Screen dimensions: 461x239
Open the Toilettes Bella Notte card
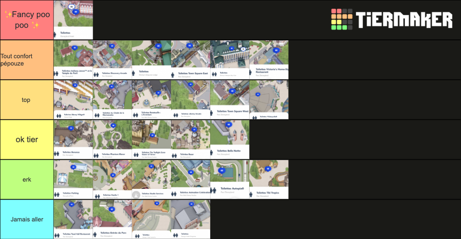pos(229,140)
